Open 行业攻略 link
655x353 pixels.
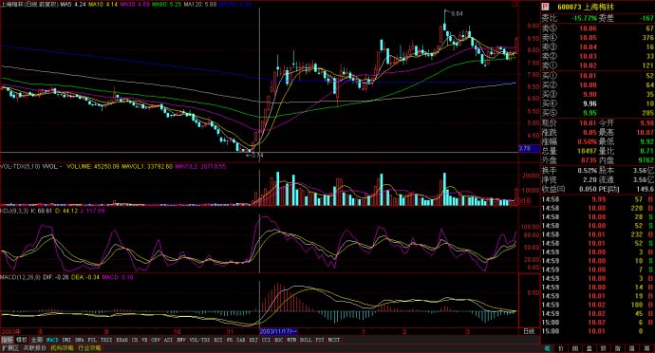89,348
